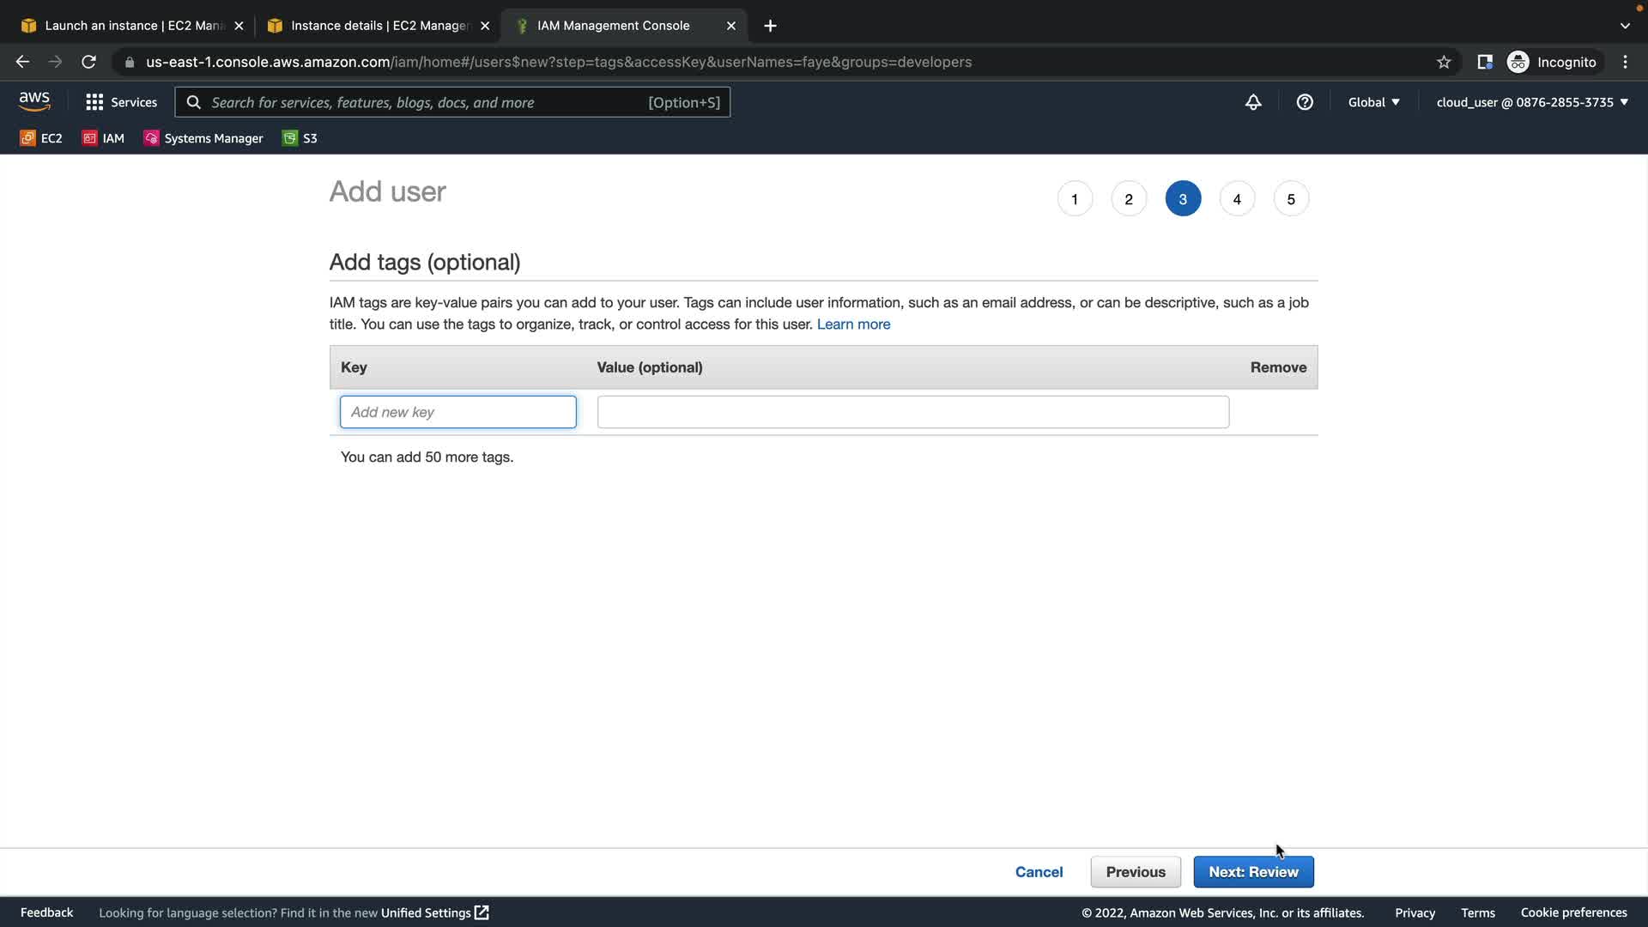
Task: Open the tab search chevron
Action: point(1625,26)
